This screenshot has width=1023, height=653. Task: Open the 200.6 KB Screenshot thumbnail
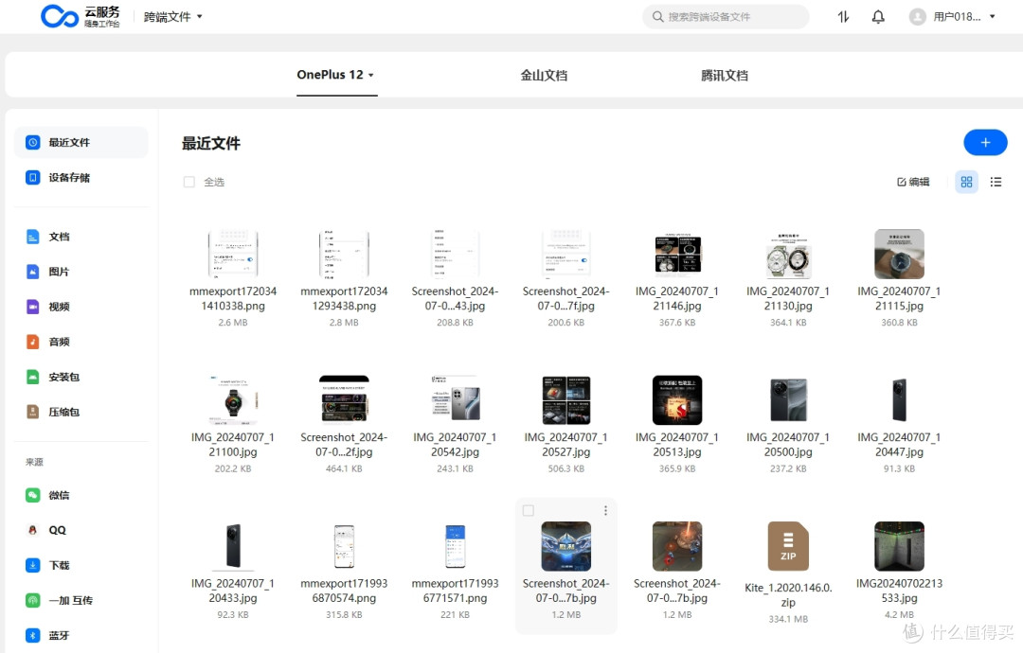click(565, 255)
